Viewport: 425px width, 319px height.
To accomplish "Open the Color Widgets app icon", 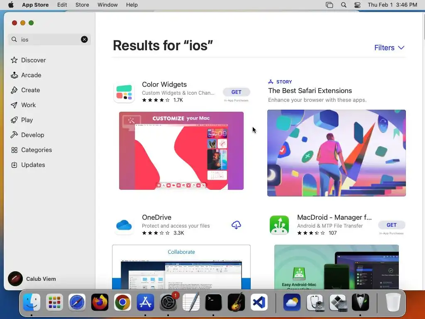I will (124, 92).
